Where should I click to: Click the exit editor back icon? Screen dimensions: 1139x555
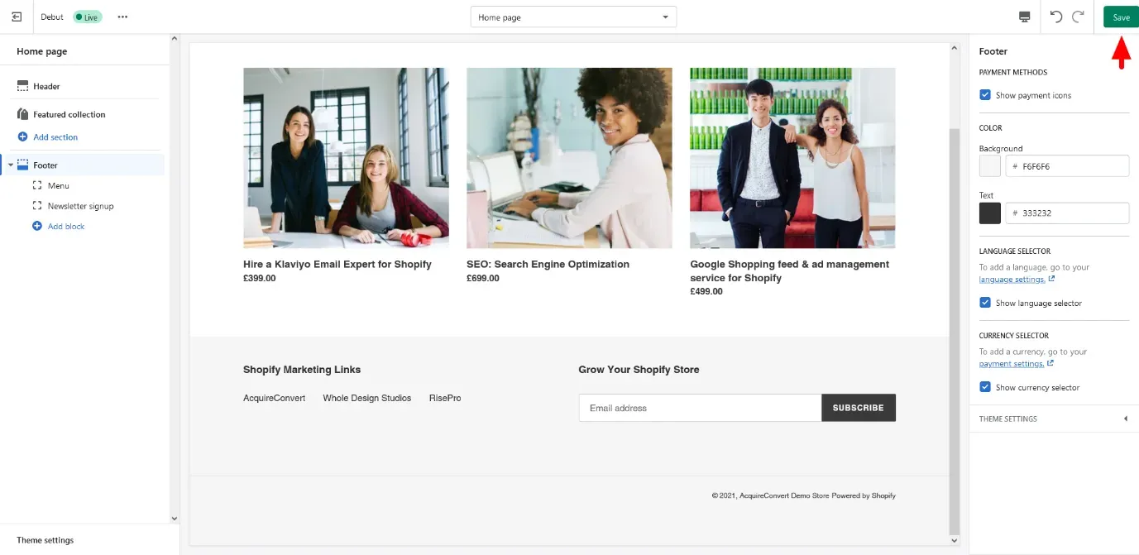click(17, 17)
